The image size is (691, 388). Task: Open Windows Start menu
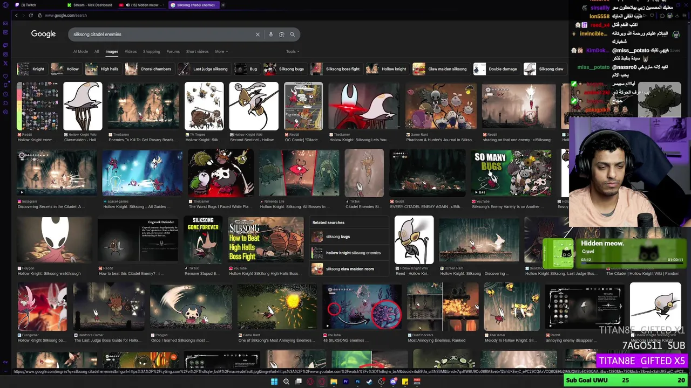click(274, 382)
